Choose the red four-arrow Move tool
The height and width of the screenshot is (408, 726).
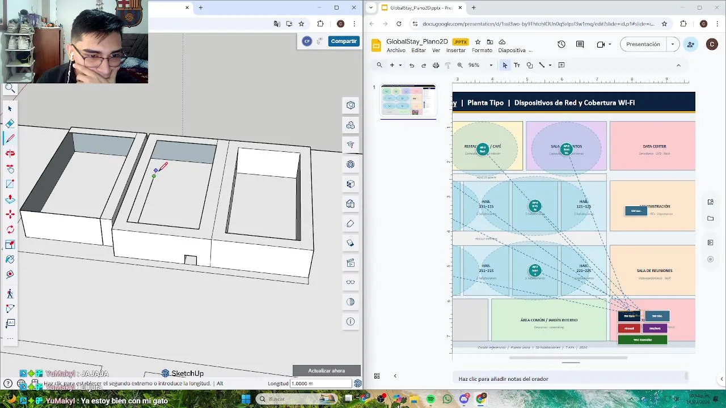[10, 214]
